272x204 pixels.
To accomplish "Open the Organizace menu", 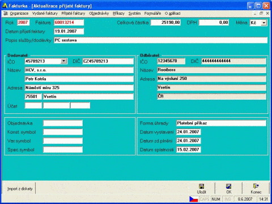I will [19, 14].
